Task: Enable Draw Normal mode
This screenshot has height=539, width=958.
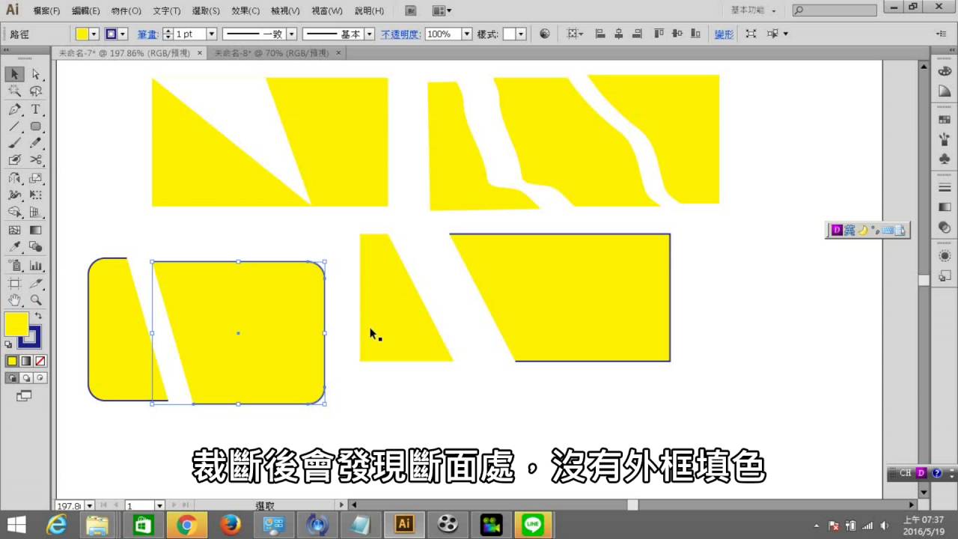Action: 12,378
